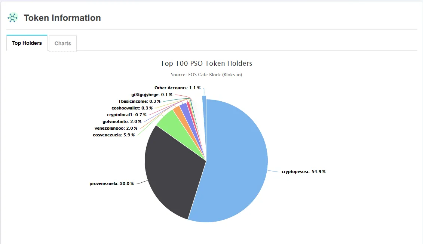The height and width of the screenshot is (244, 423).
Task: Click the eosvenezuela 5.9 % label
Action: (x=114, y=135)
